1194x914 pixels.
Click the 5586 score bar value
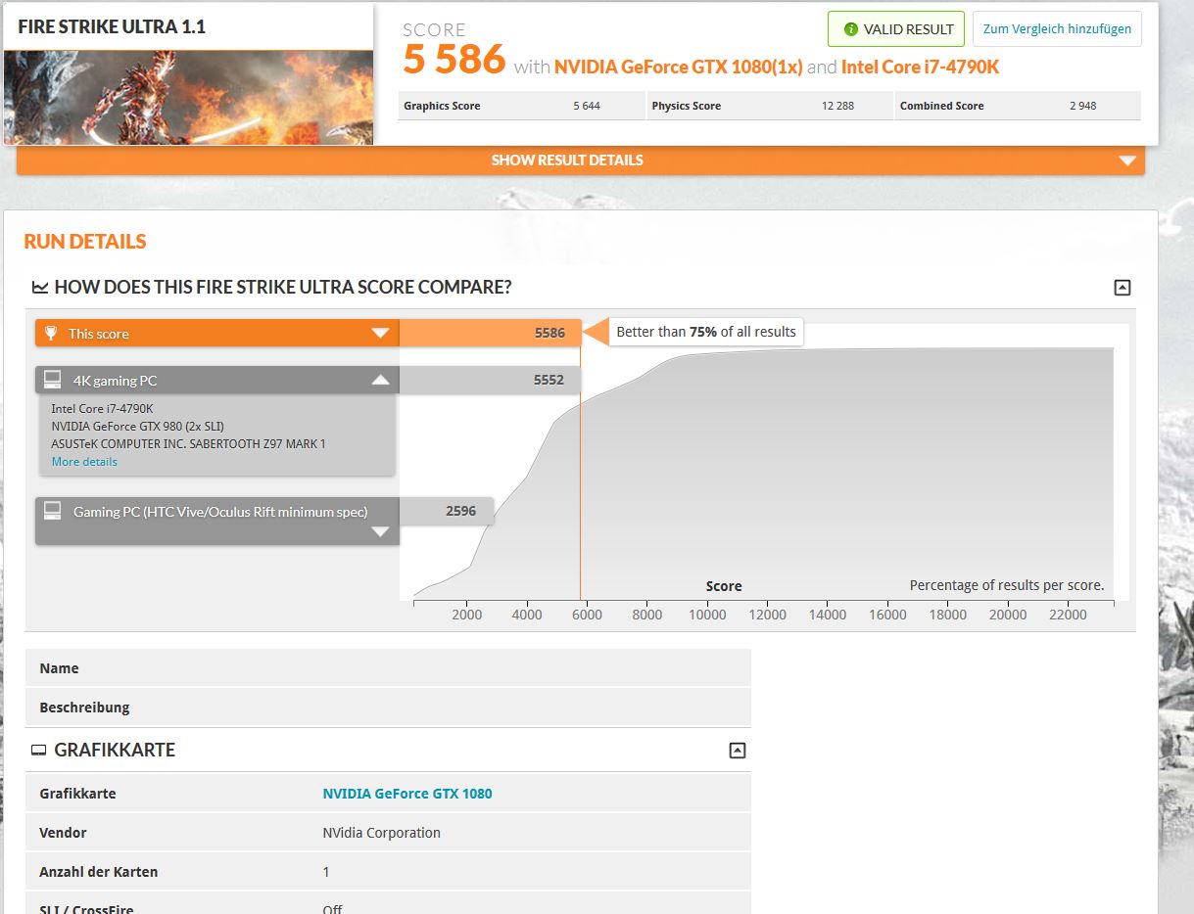point(549,334)
